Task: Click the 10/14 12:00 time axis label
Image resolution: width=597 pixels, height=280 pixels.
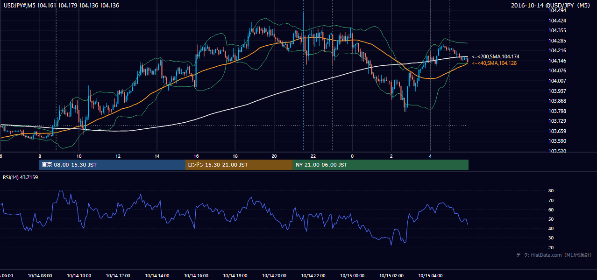Action: click(118, 276)
